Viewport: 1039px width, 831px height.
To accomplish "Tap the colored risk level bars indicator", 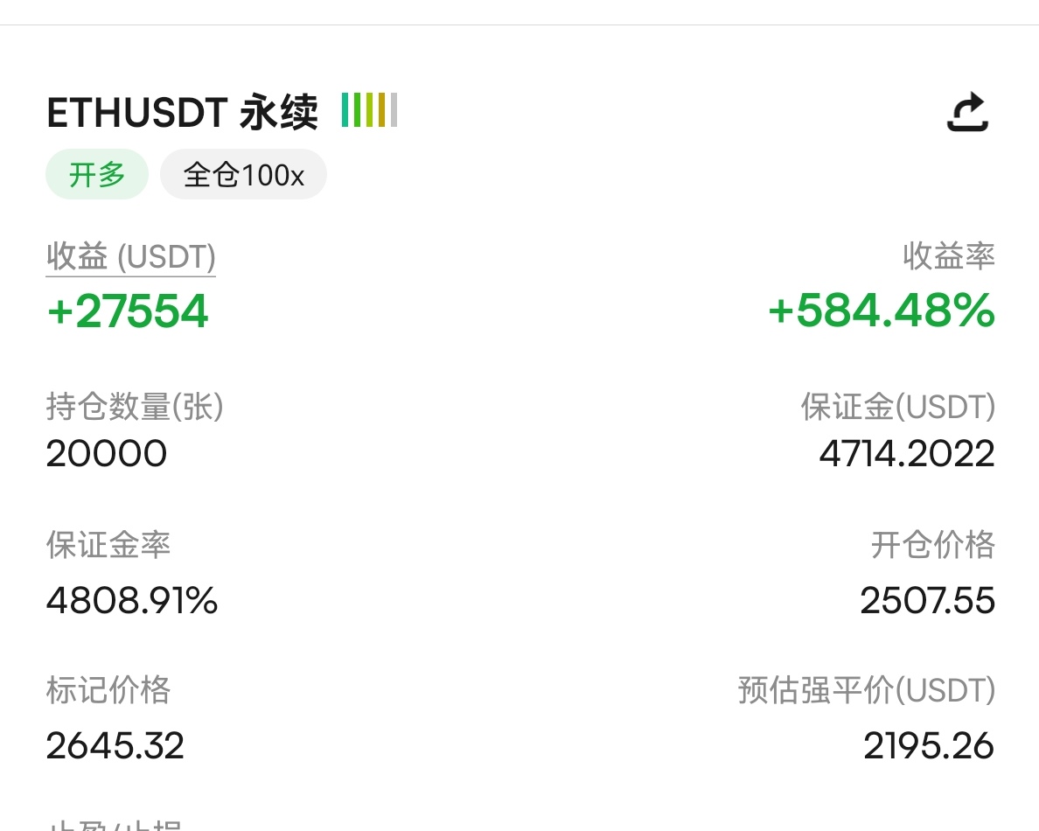I will point(369,110).
